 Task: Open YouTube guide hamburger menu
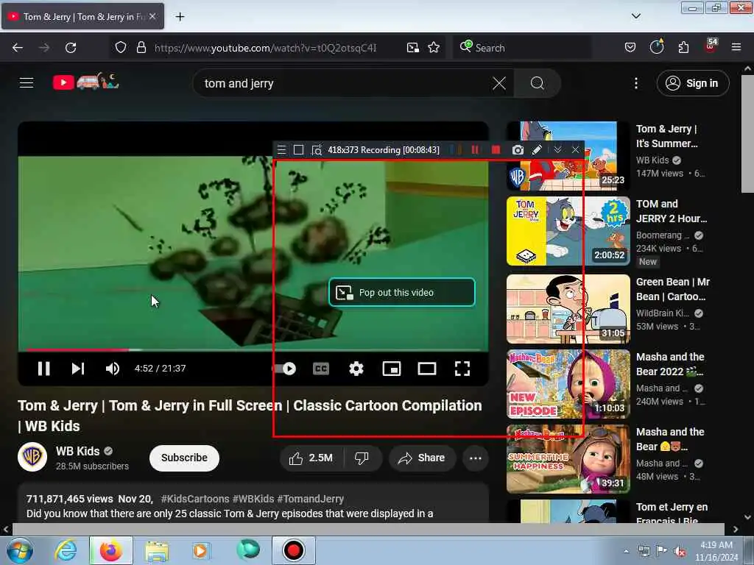click(x=27, y=82)
